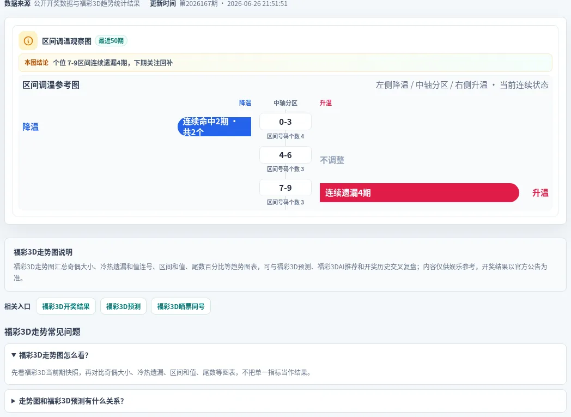This screenshot has width=571, height=417.
Task: Select the 4-6 interval box
Action: click(x=285, y=155)
